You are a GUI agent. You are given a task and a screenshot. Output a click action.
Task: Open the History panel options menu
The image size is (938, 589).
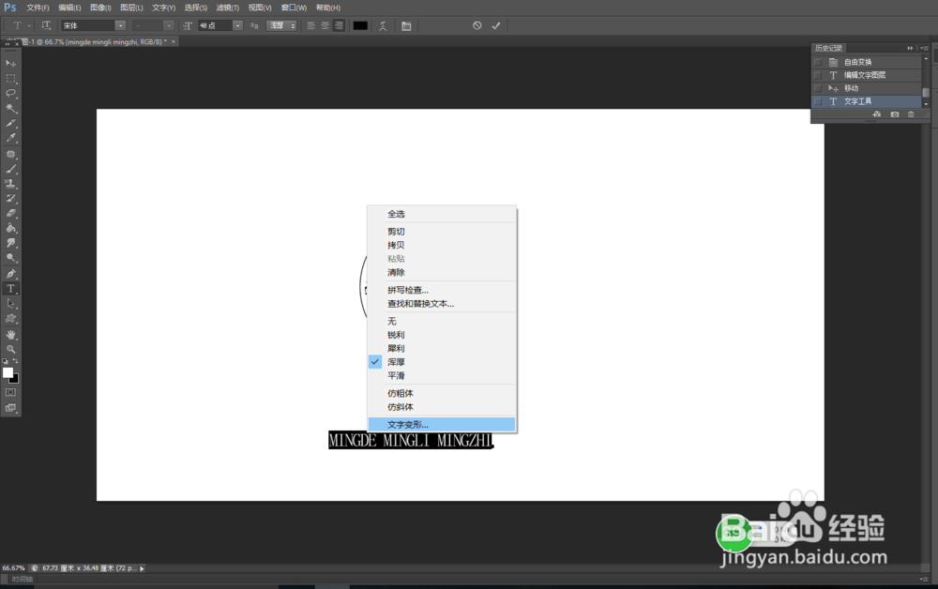click(925, 48)
